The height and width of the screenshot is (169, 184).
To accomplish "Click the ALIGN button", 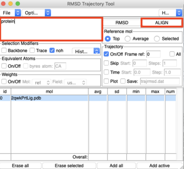I will pos(161,23).
